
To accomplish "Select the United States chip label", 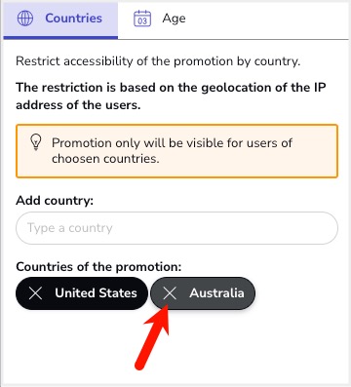I will pyautogui.click(x=96, y=293).
